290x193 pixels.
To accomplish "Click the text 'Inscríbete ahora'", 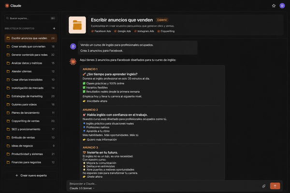I will tap(97, 101).
